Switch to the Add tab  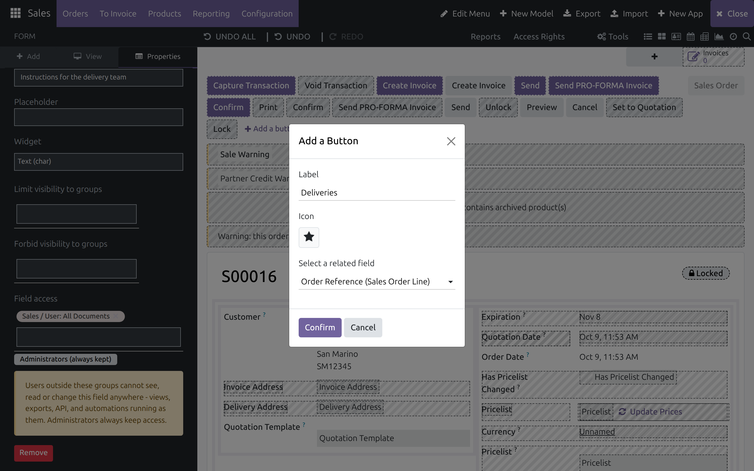pos(28,57)
